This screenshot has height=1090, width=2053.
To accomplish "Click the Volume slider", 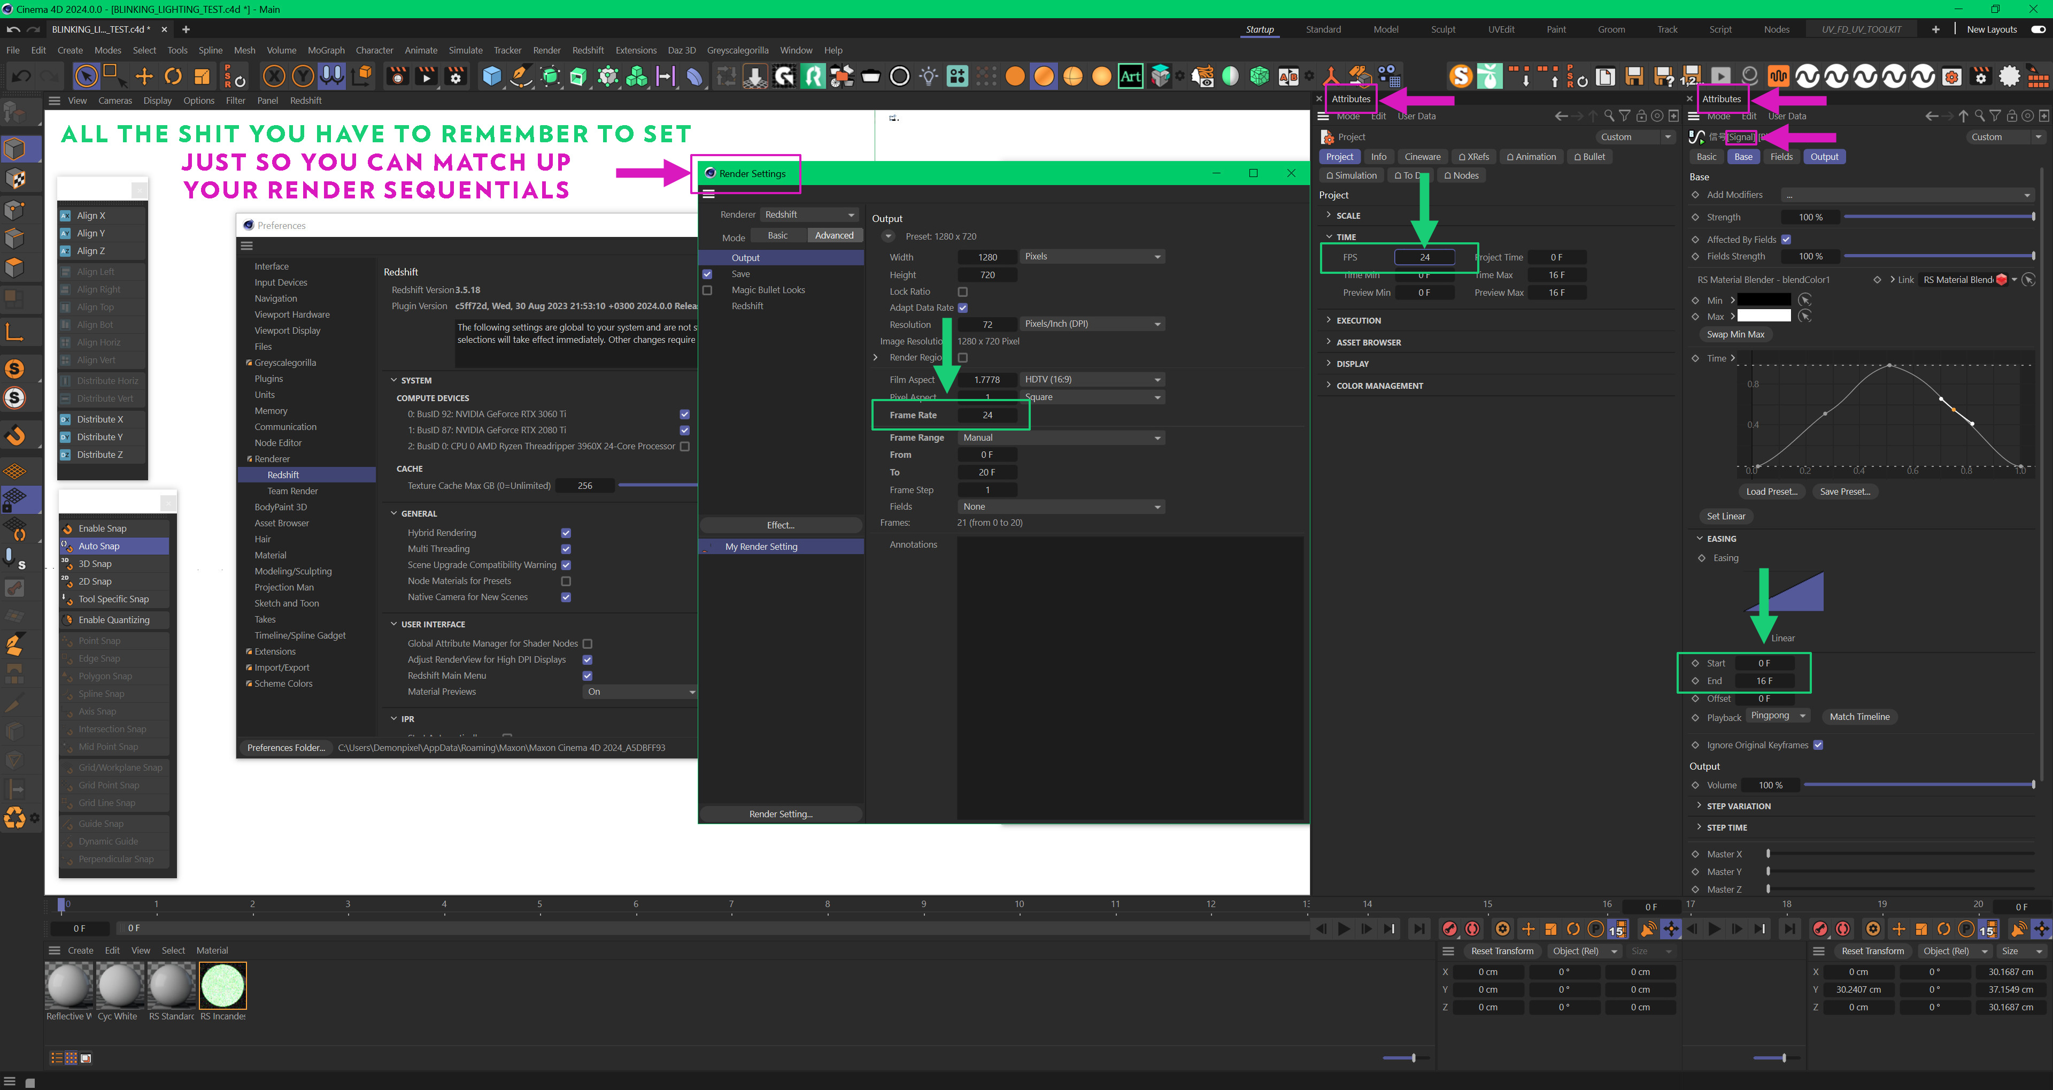I will click(x=1919, y=785).
